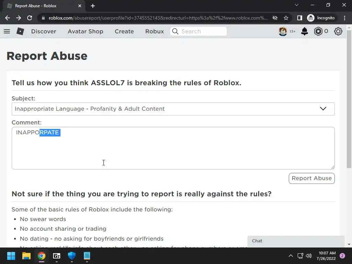Viewport: 352px width, 264px height.
Task: Go forward in browser history
Action: click(19, 18)
